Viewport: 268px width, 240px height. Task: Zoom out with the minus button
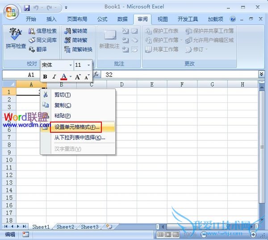(x=204, y=234)
